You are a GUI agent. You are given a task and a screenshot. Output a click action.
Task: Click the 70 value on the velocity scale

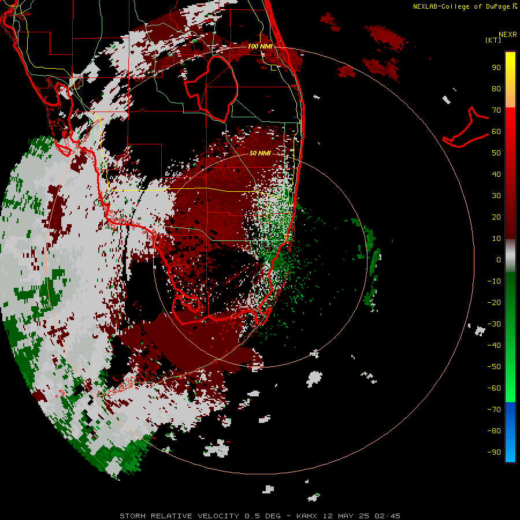[496, 110]
